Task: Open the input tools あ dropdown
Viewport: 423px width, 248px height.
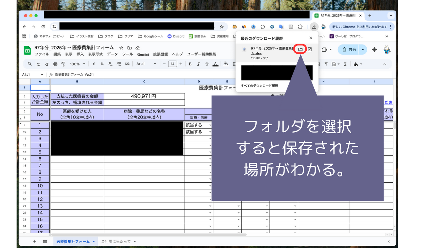Action: point(358,64)
